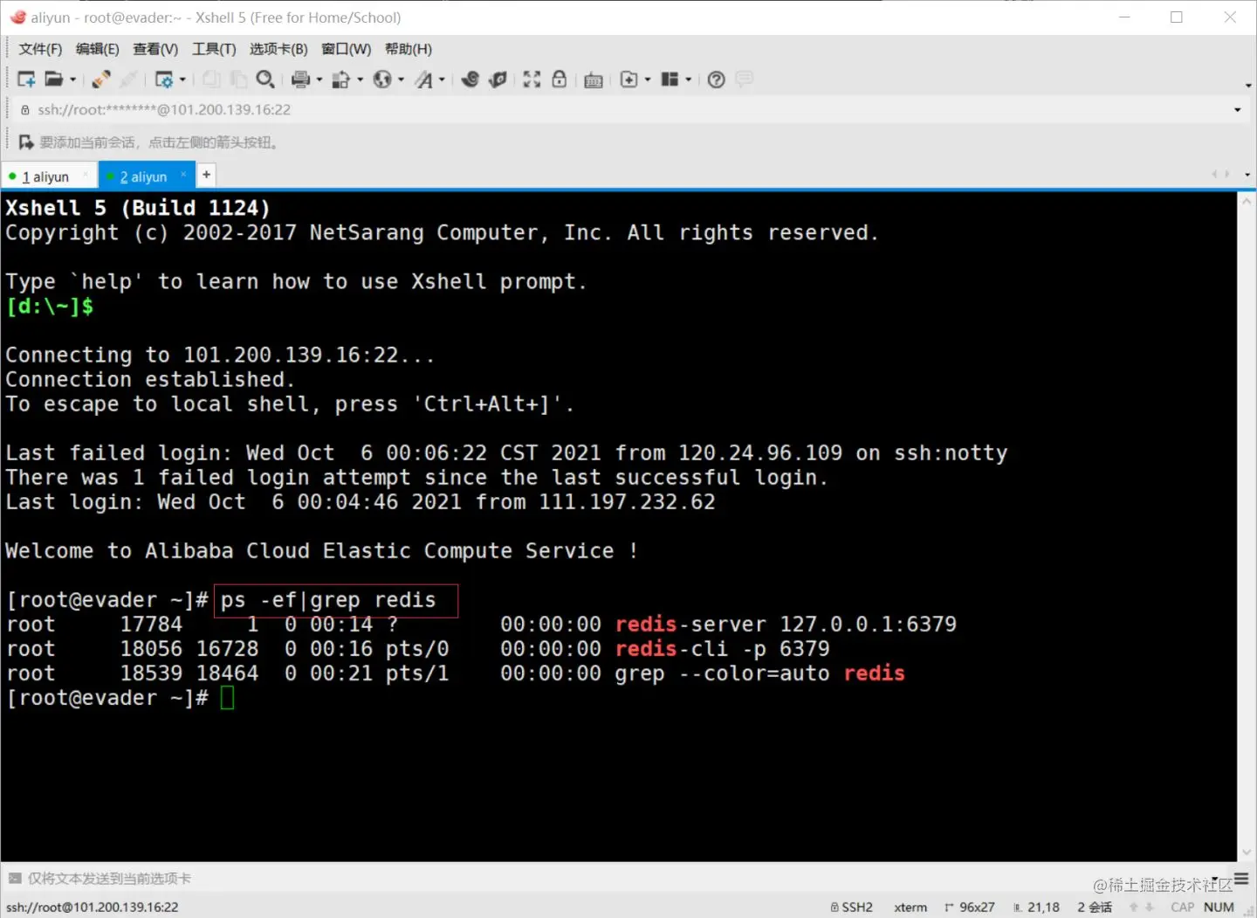Screen dimensions: 1257x918
Task: Click the terminal scrollbar down arrow
Action: tap(1247, 852)
